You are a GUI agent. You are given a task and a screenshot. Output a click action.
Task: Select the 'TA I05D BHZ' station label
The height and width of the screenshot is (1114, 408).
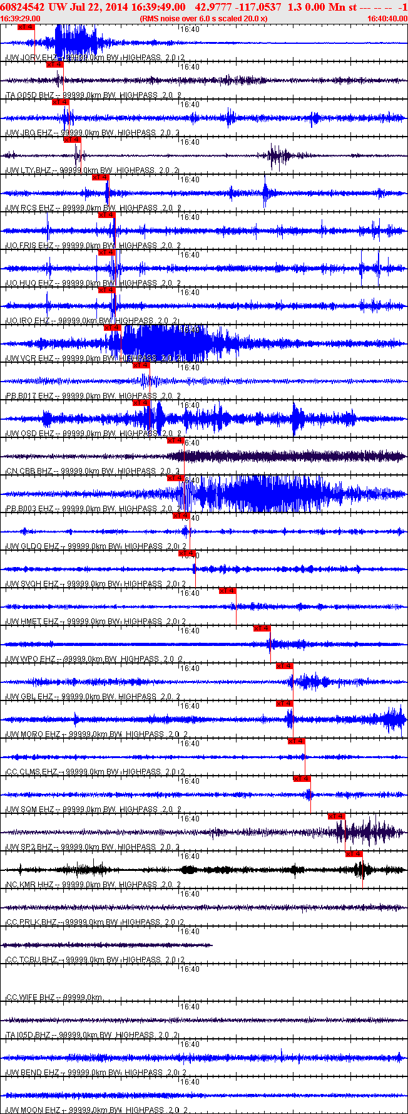(29, 1035)
